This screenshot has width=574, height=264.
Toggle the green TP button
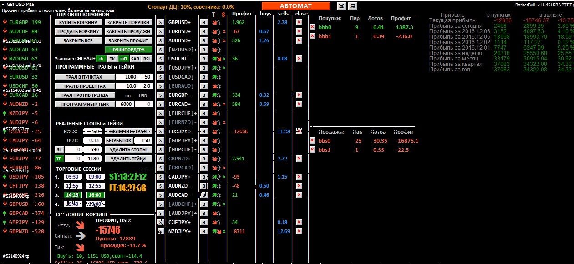click(59, 159)
